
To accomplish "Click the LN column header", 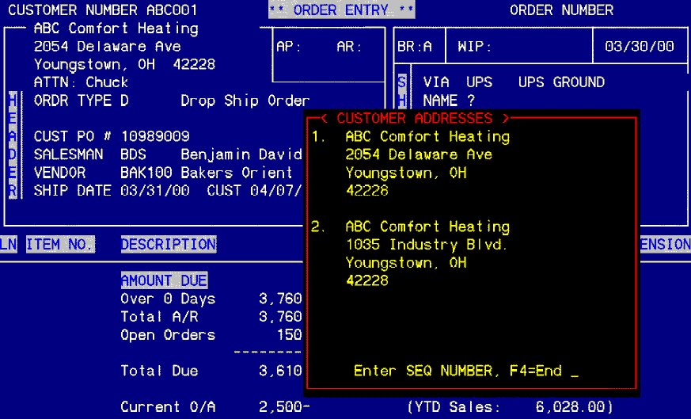I will tap(9, 245).
